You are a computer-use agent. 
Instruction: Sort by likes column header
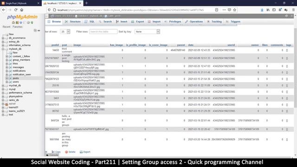265,45
